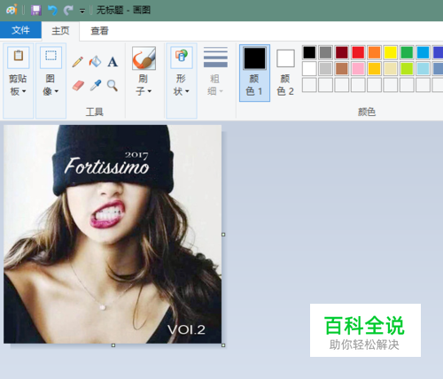The image size is (443, 379).
Task: Pick the lime green color swatch
Action: [407, 69]
